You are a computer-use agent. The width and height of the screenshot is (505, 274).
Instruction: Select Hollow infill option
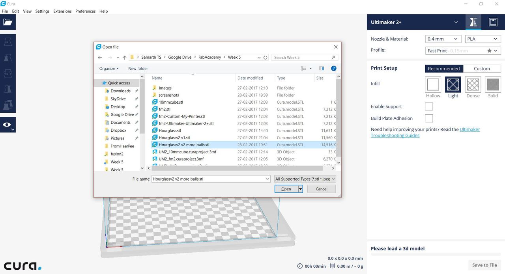point(433,84)
